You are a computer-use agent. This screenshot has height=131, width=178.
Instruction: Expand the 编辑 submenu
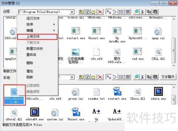click(38, 31)
